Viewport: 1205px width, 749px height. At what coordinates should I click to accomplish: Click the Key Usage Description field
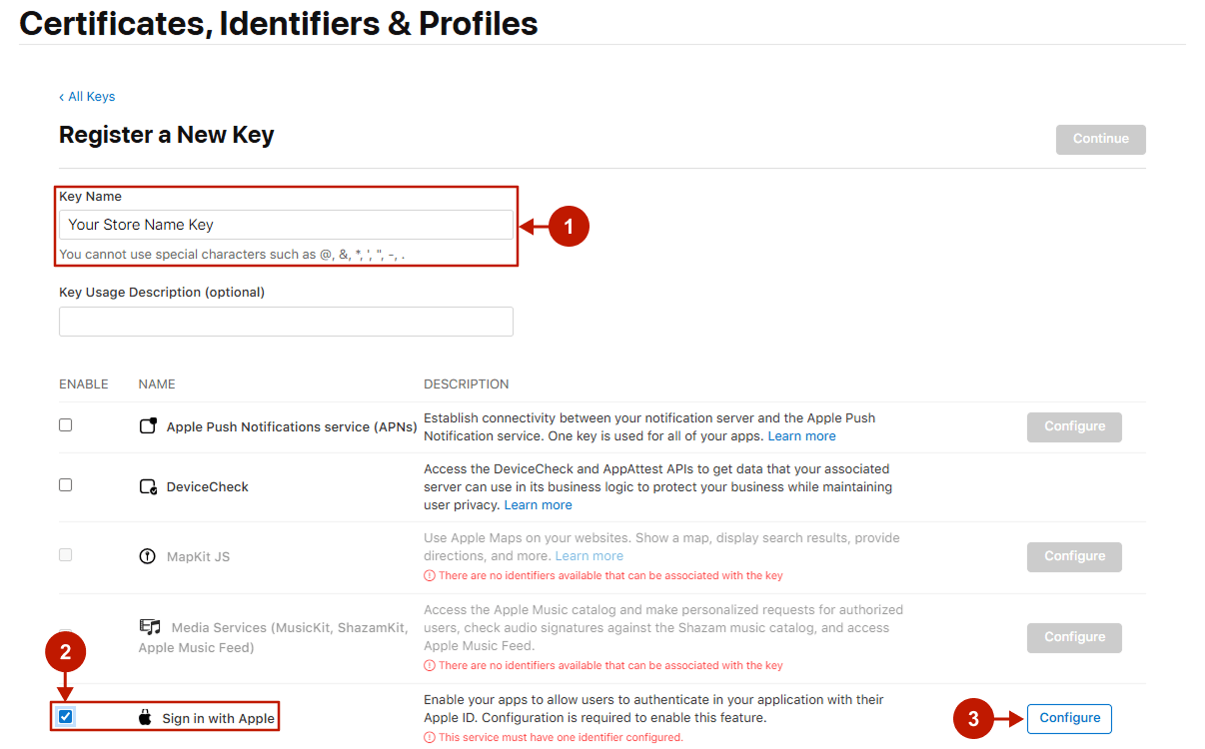tap(286, 322)
